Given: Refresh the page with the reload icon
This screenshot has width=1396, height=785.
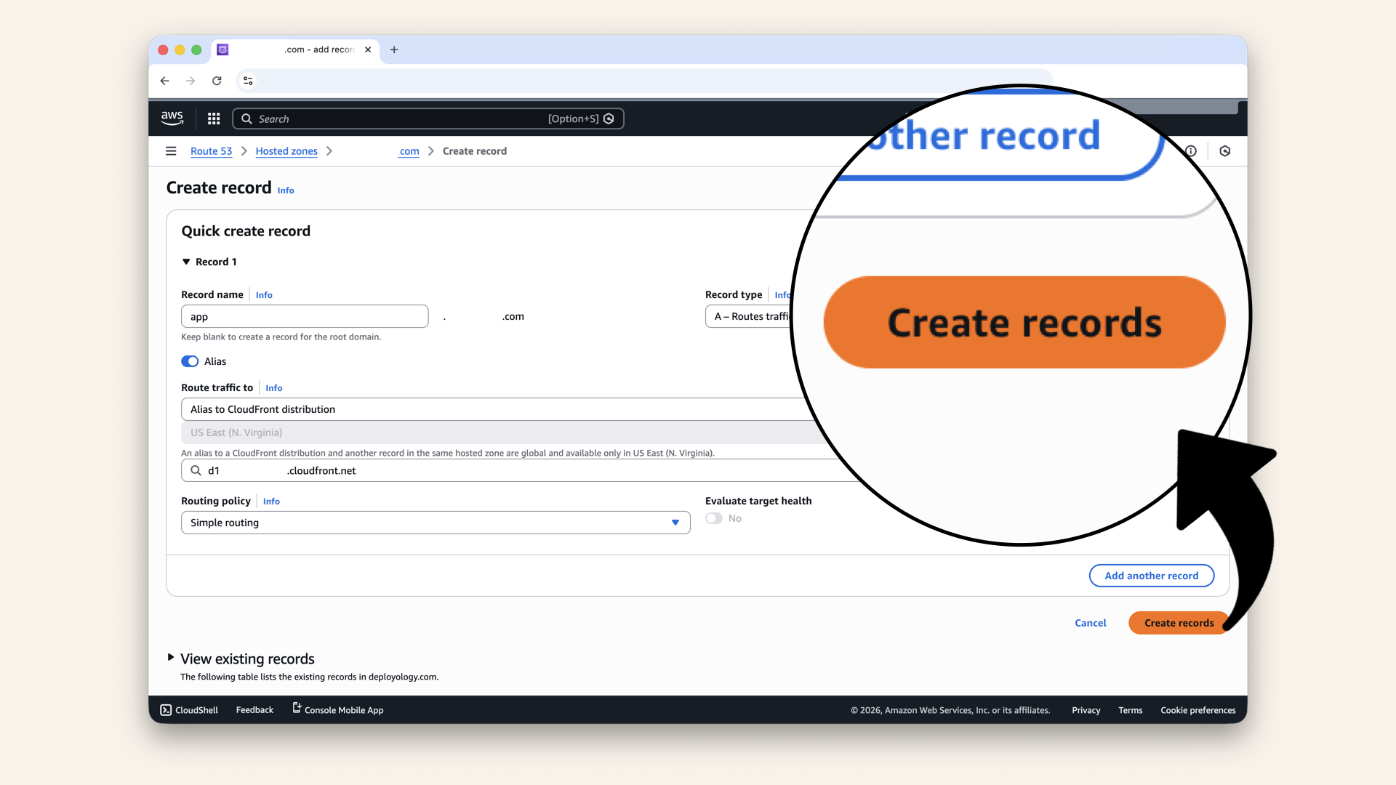Looking at the screenshot, I should pos(217,81).
